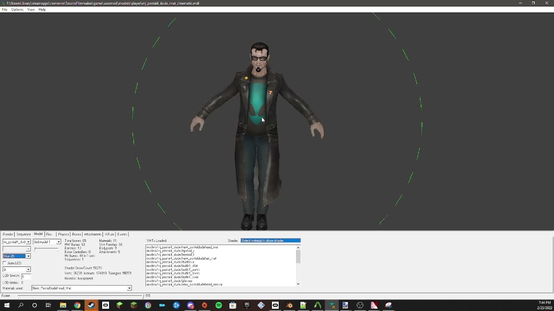Switch to Steam in taskbar

[91, 305]
